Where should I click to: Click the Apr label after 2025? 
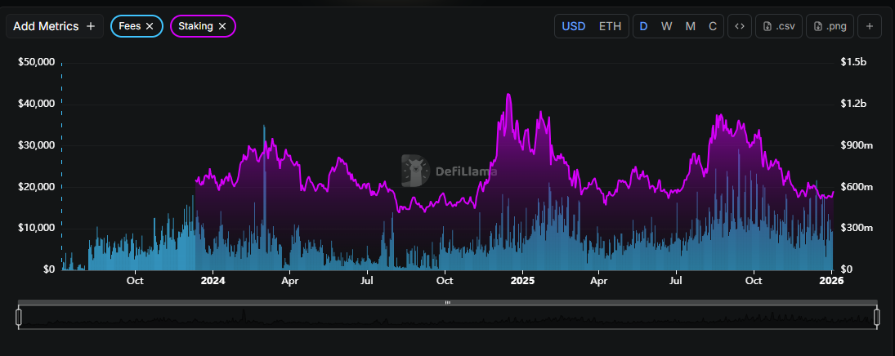(599, 281)
